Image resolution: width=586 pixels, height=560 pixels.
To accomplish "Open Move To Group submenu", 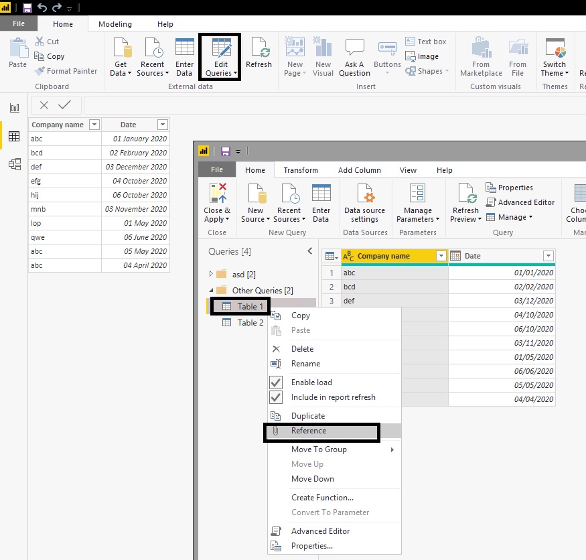I will click(x=334, y=449).
